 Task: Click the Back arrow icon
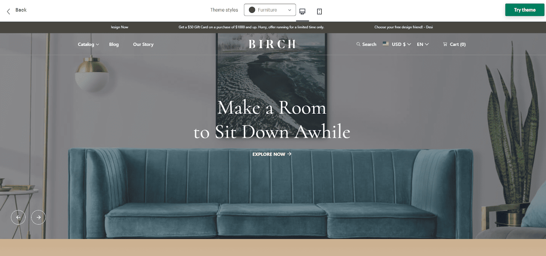9,11
